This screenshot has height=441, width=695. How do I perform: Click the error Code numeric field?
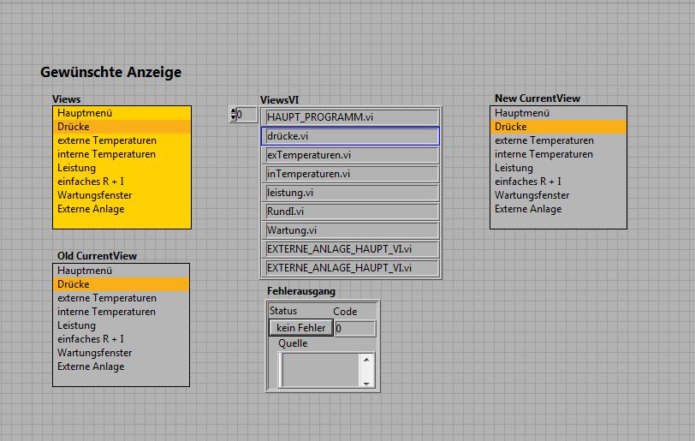354,328
